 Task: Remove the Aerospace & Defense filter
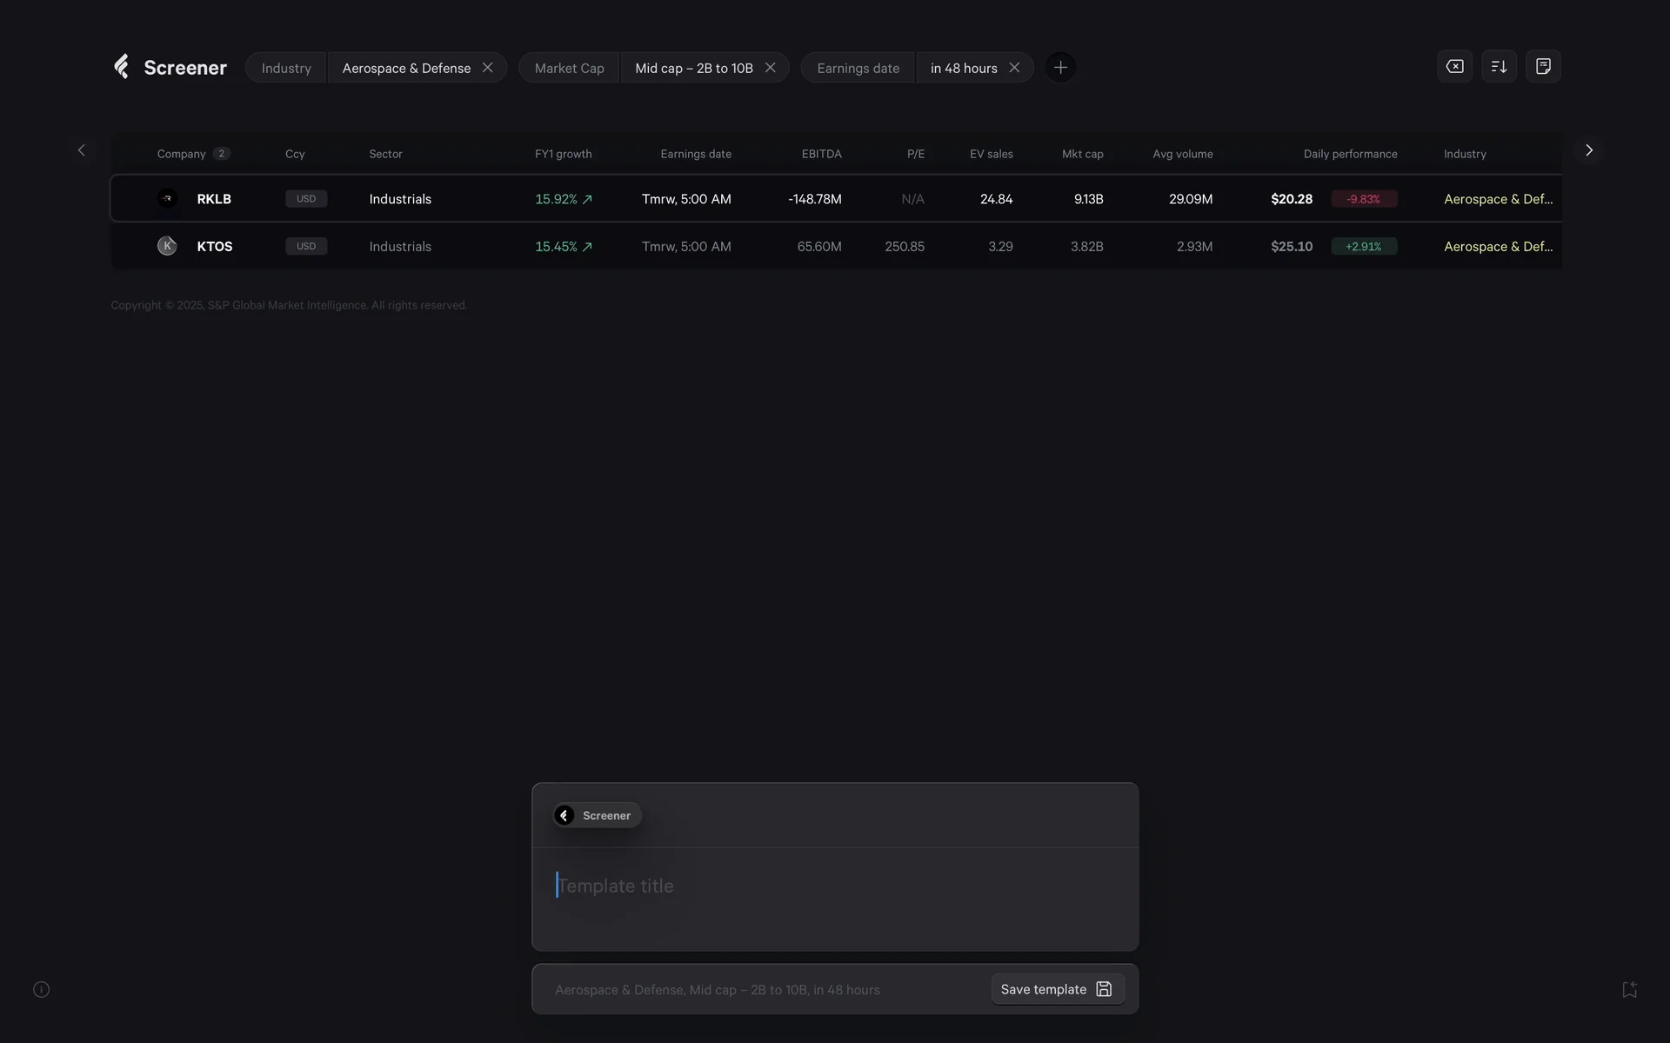click(487, 67)
